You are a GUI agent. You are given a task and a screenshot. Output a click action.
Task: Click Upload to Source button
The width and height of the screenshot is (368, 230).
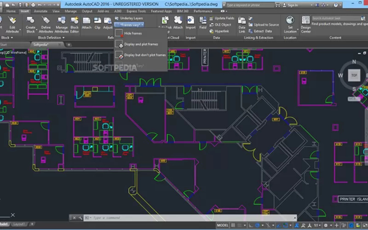click(264, 25)
